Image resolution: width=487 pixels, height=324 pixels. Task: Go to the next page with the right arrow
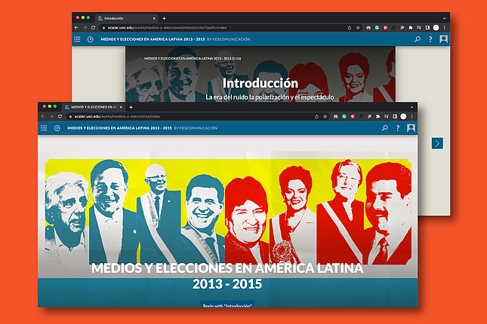[437, 143]
